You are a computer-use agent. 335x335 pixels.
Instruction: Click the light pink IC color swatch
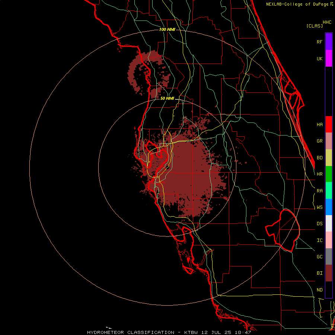coord(329,240)
